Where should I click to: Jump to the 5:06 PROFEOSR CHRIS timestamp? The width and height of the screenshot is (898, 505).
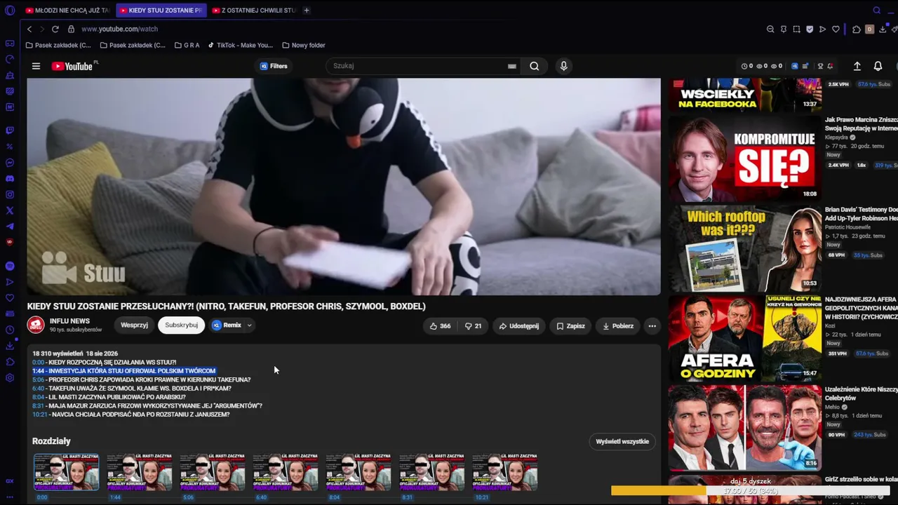click(39, 379)
